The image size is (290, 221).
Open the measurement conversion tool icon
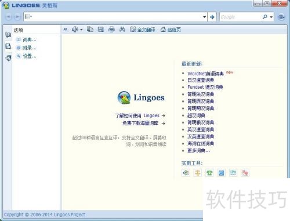tap(198, 173)
